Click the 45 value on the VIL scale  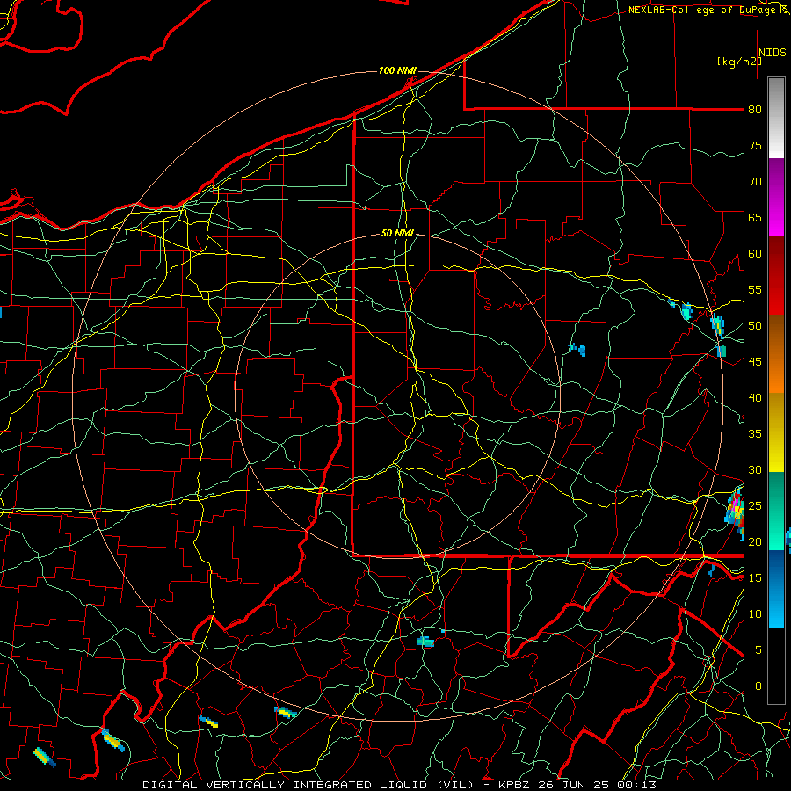[755, 362]
